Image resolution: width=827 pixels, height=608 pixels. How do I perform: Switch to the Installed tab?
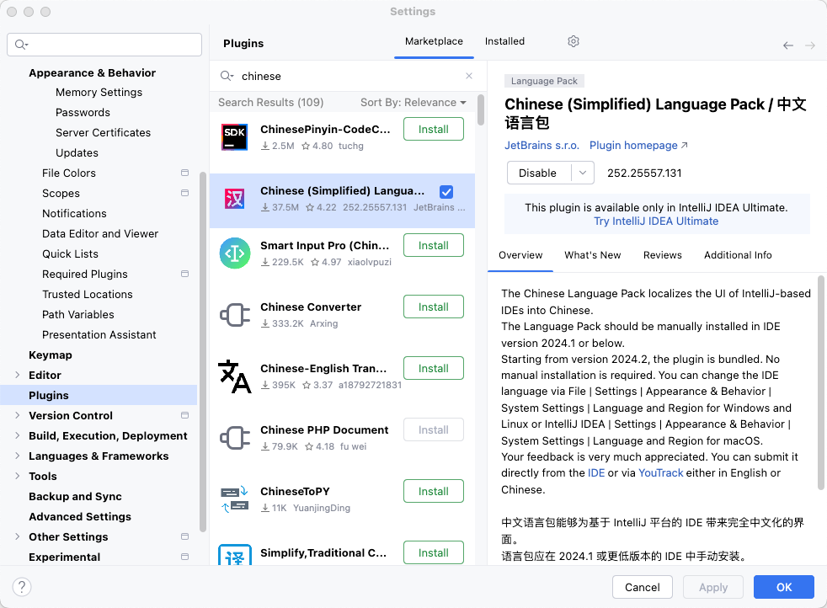pos(504,41)
